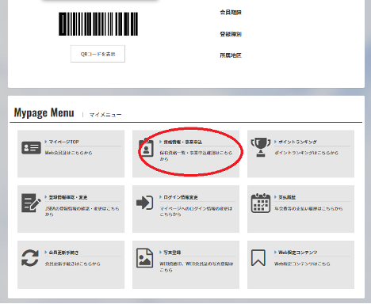Viewport: 371px width, 304px height.
Task: Click the trophy icon for ポイントランキング
Action: [261, 147]
